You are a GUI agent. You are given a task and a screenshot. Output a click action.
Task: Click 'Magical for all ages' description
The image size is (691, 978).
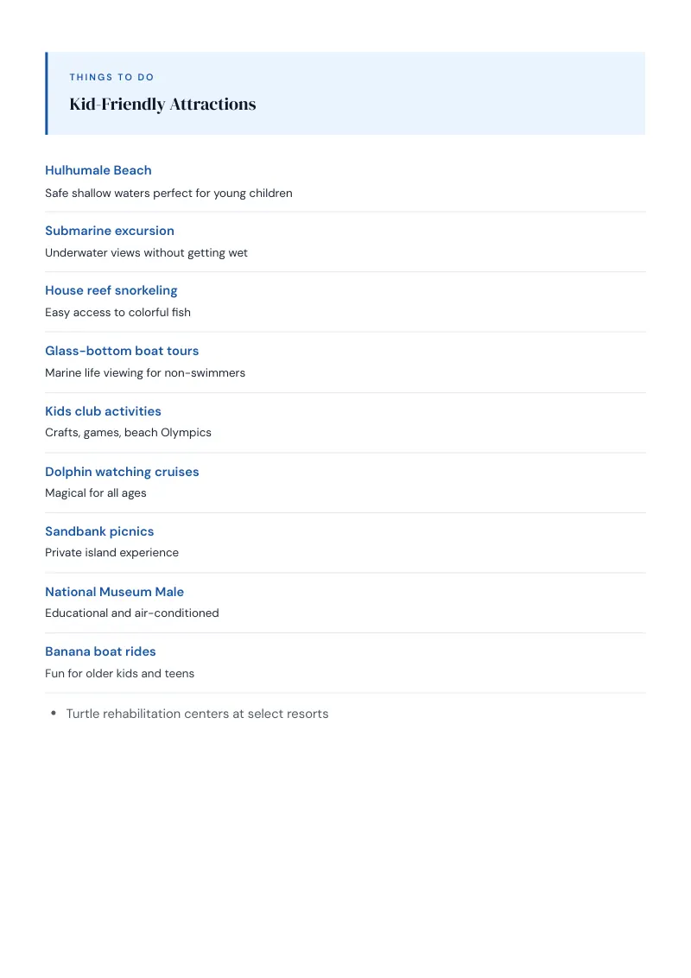click(x=95, y=492)
